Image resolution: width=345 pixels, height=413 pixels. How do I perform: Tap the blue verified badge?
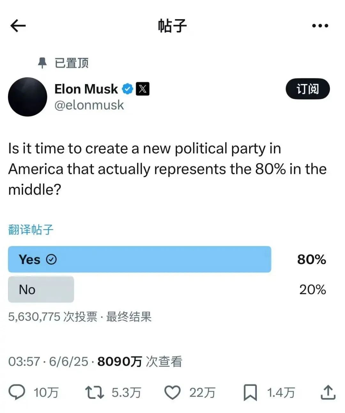click(x=128, y=89)
